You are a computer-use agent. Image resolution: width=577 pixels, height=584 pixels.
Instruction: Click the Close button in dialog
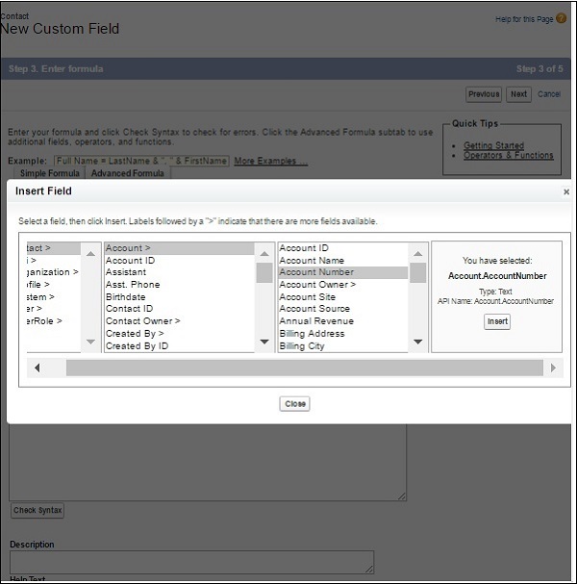tap(295, 404)
